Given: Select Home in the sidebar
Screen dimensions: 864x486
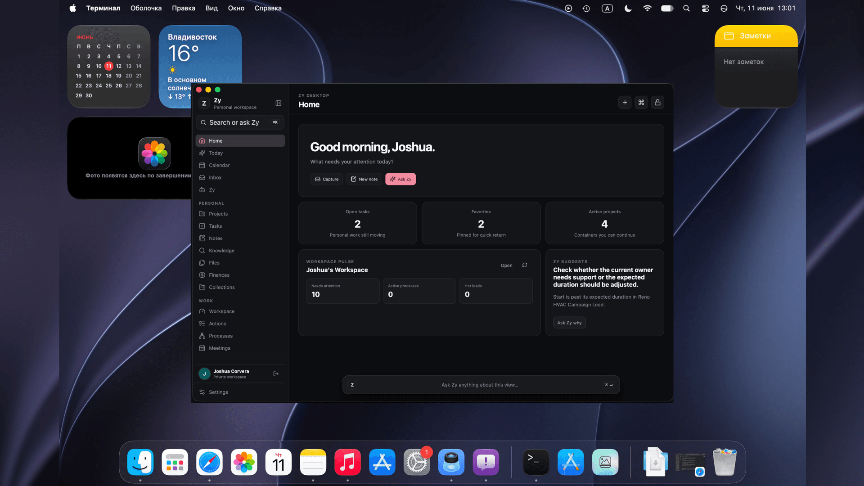Looking at the screenshot, I should pyautogui.click(x=240, y=140).
